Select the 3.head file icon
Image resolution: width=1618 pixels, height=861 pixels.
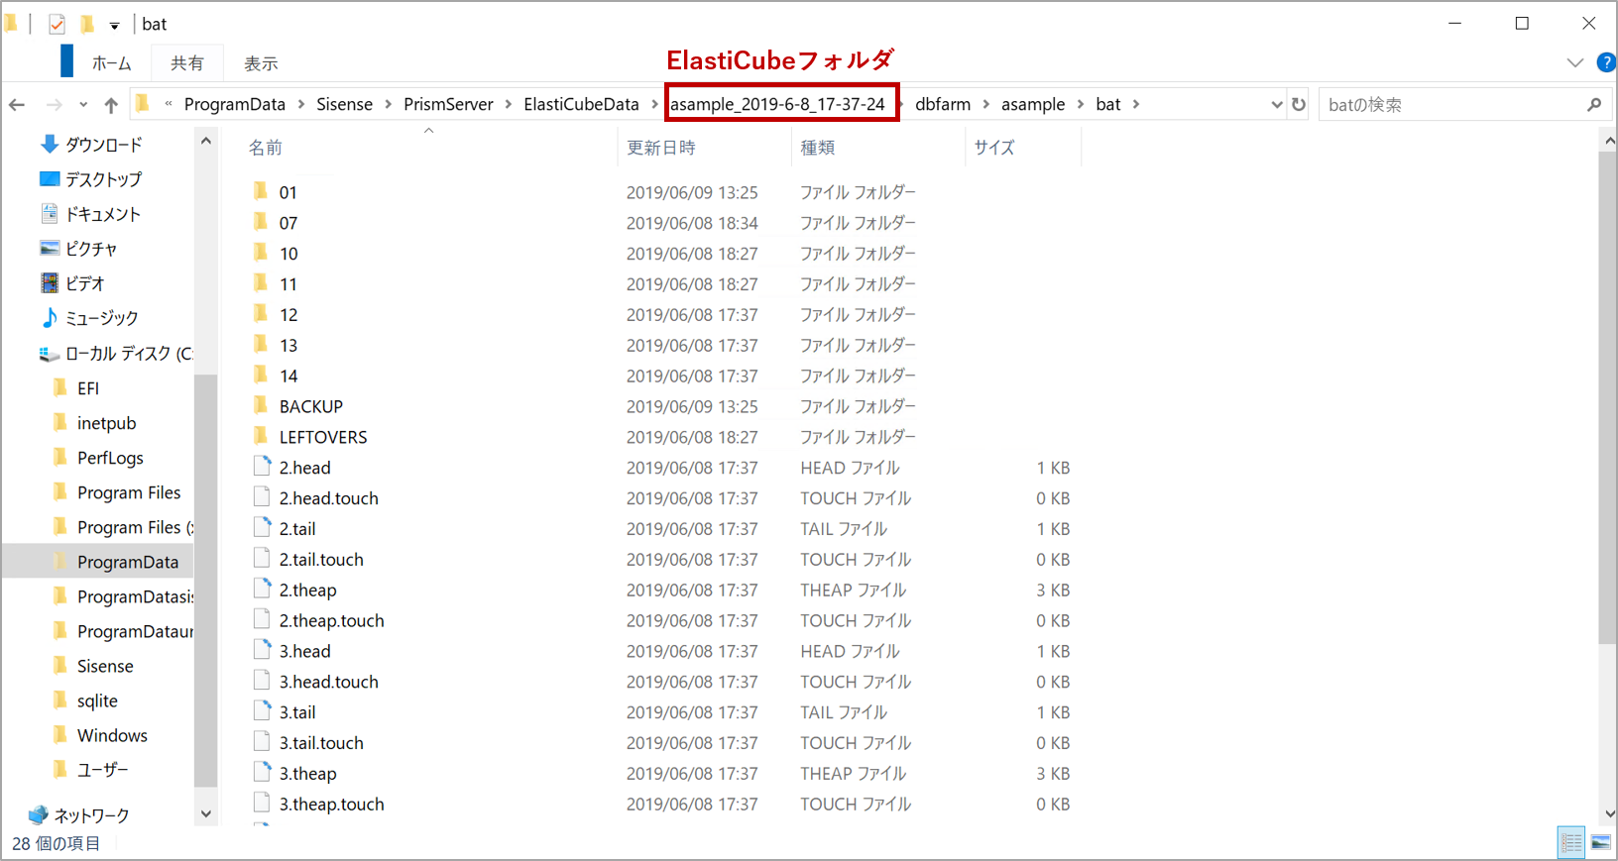pos(262,650)
